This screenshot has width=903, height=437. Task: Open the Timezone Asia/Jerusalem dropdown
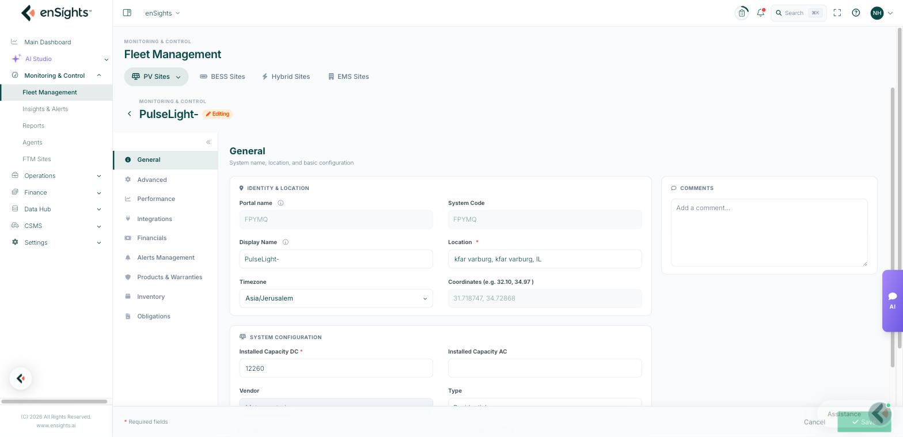(x=336, y=298)
